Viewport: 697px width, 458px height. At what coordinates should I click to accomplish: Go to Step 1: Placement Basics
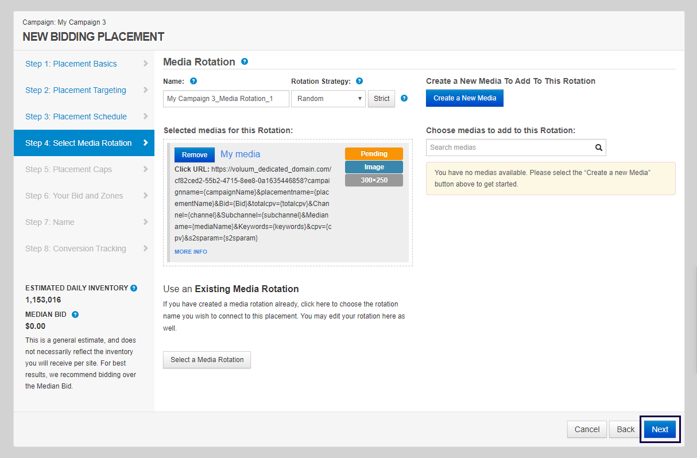pos(71,64)
